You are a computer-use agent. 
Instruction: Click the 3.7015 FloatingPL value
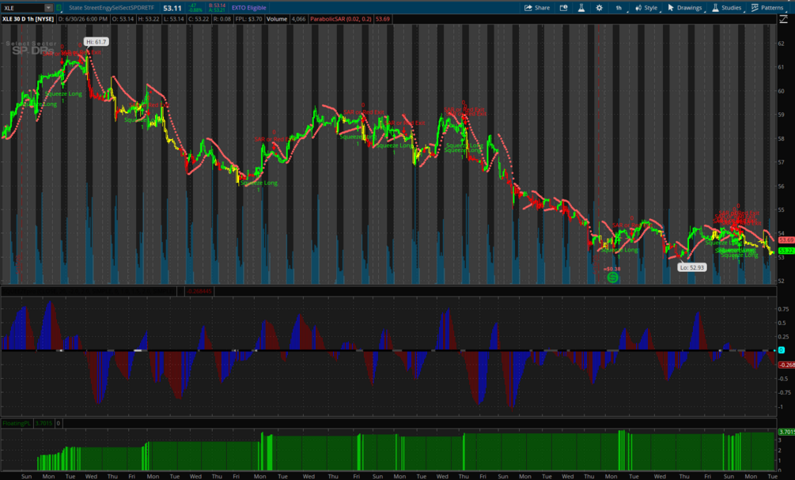pos(44,423)
